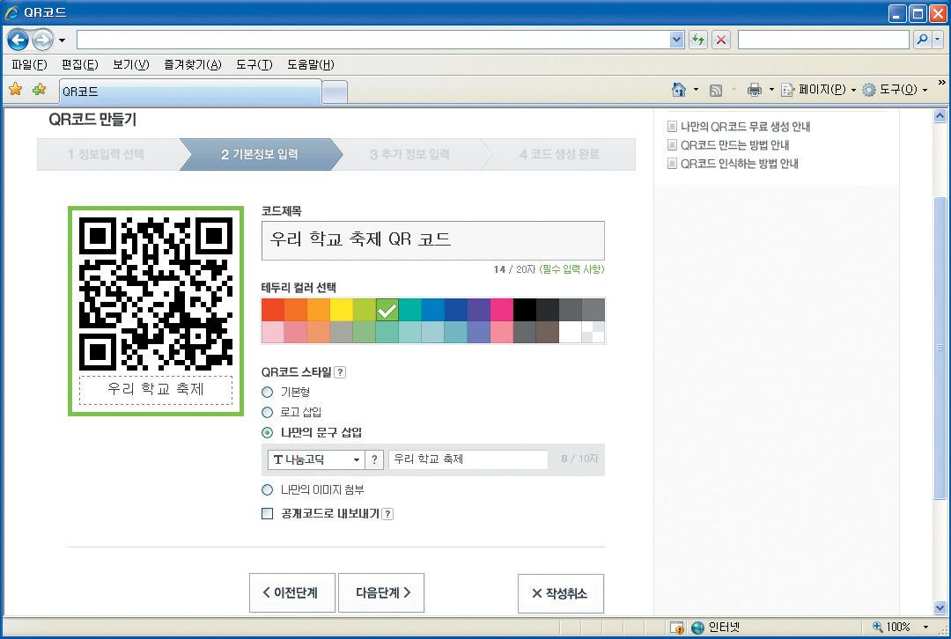The image size is (951, 639).
Task: Open the 나눔고딕 font dropdown
Action: 316,459
